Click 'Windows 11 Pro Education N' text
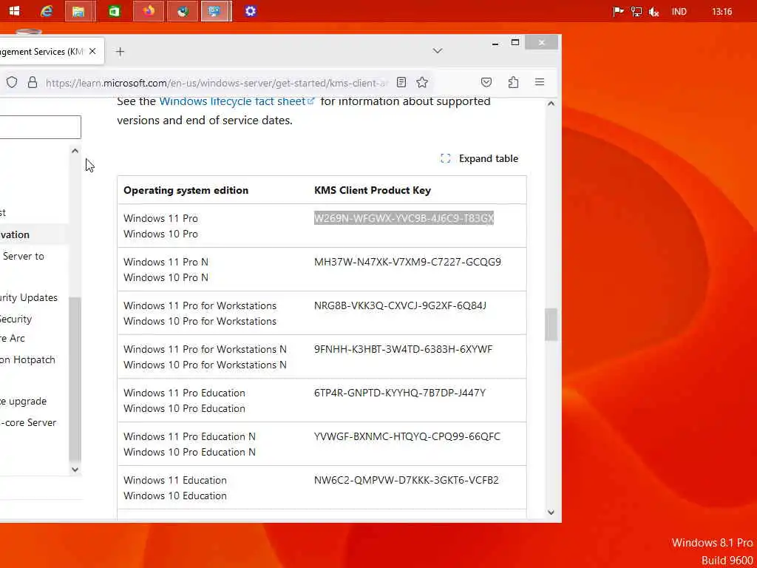Image resolution: width=757 pixels, height=568 pixels. (190, 436)
